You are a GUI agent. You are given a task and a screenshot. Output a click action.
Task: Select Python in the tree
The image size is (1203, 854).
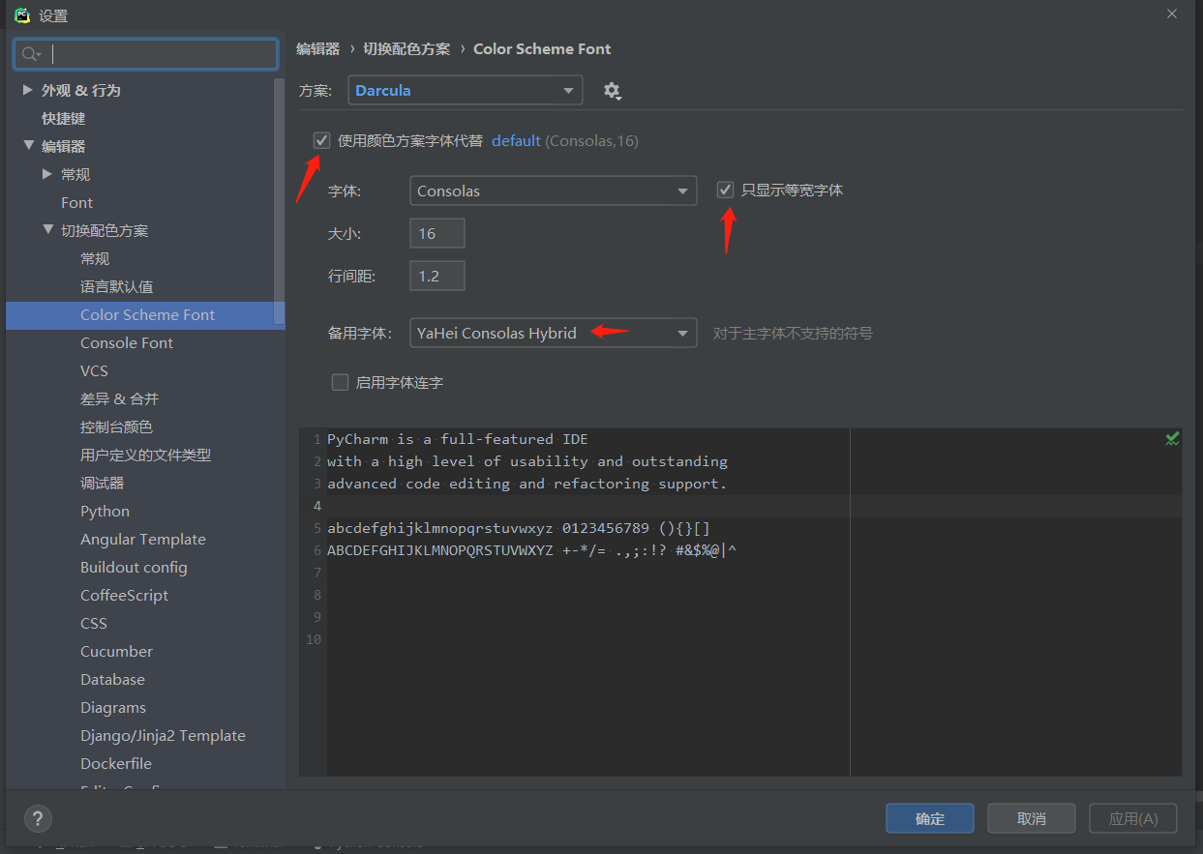105,511
